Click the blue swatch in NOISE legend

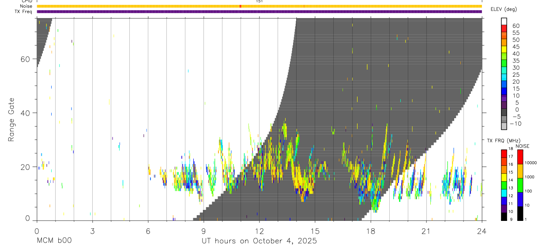[519, 199]
